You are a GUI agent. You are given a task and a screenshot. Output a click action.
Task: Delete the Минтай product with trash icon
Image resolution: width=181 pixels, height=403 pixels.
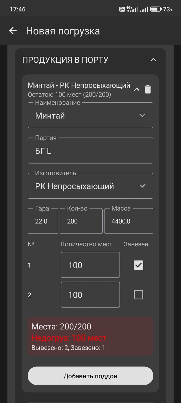[148, 89]
